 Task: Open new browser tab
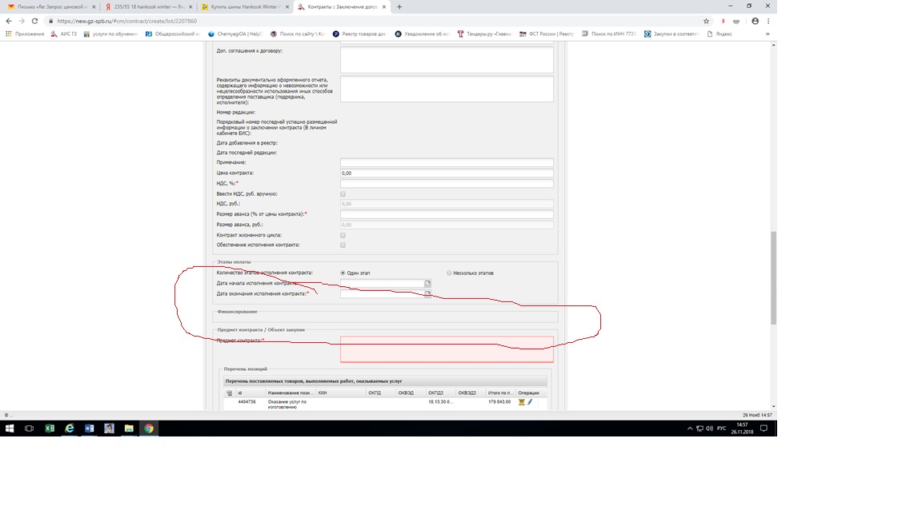coord(399,7)
